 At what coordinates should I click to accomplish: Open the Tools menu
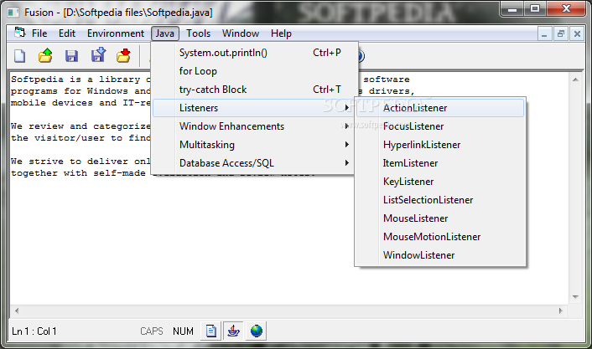198,33
